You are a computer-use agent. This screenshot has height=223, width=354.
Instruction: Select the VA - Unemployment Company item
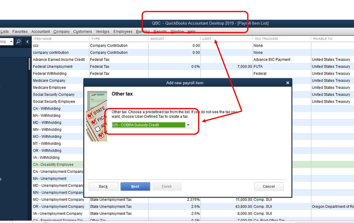57,213
